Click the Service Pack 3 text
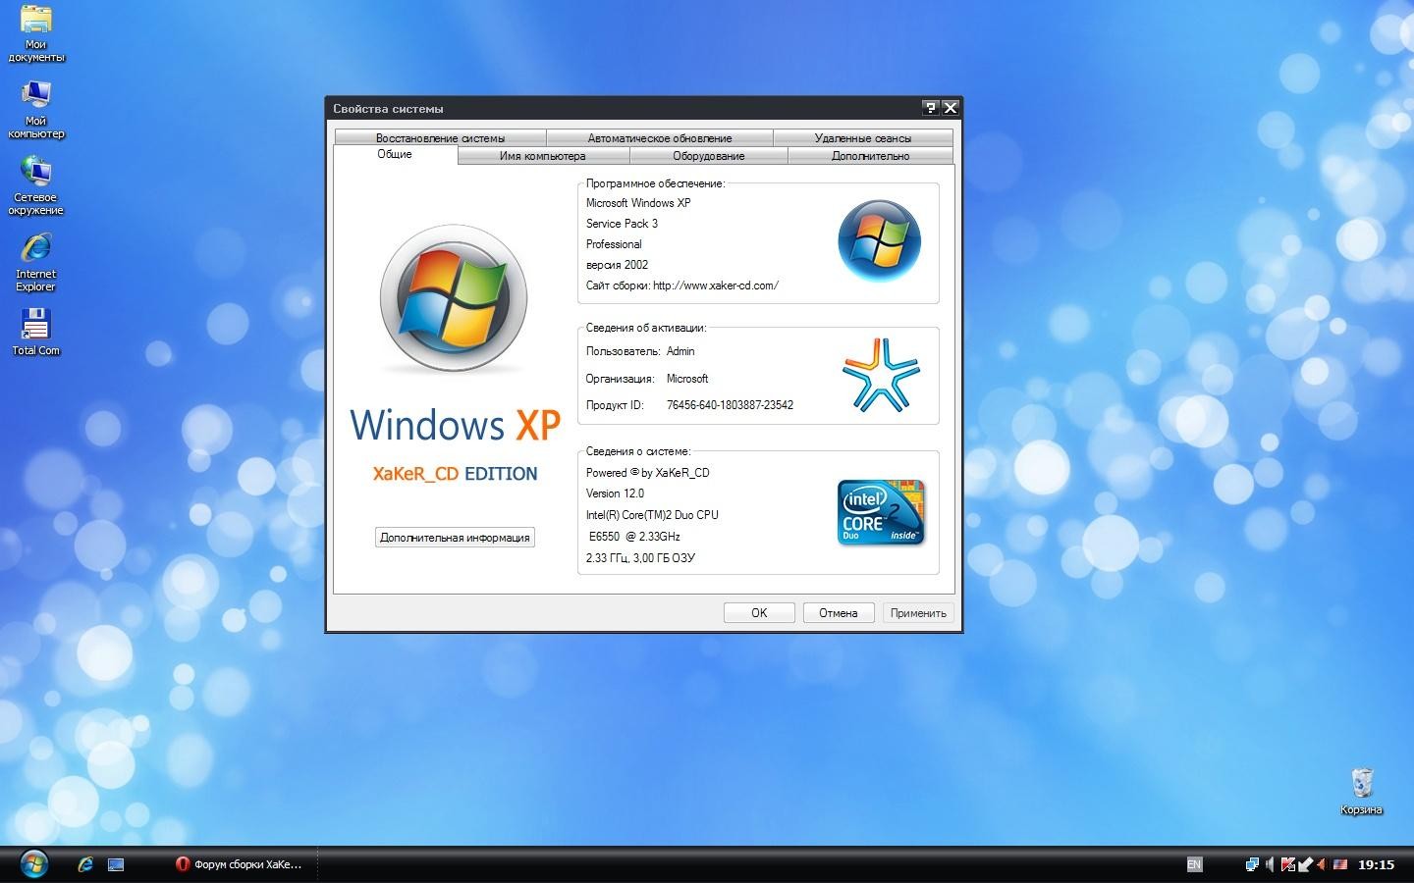1414x883 pixels. (x=622, y=224)
